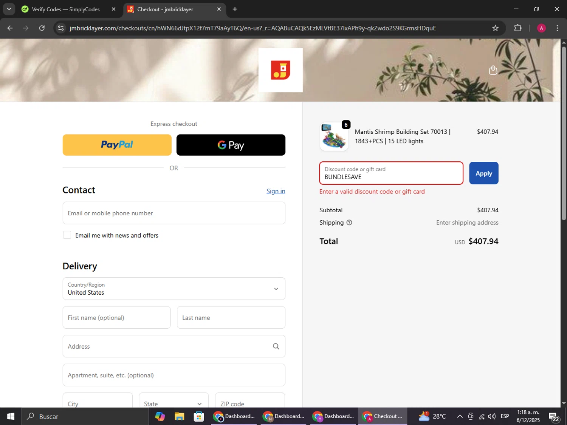Open the Chrome three-dot menu
Screen dimensions: 567x425
(x=557, y=28)
